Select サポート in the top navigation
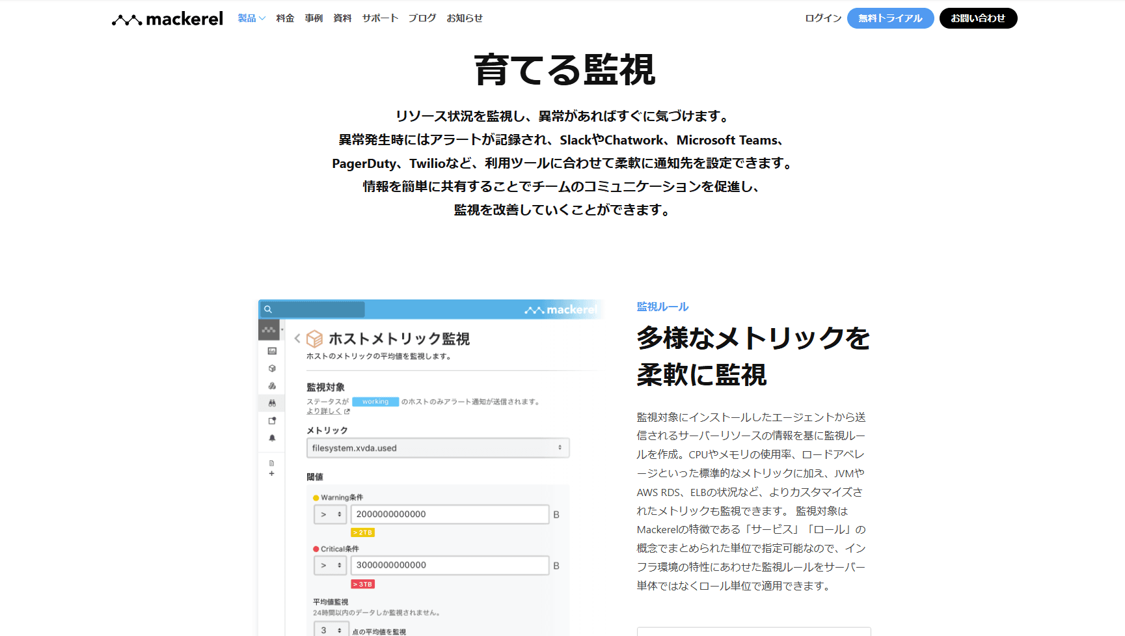1125x636 pixels. 380,18
